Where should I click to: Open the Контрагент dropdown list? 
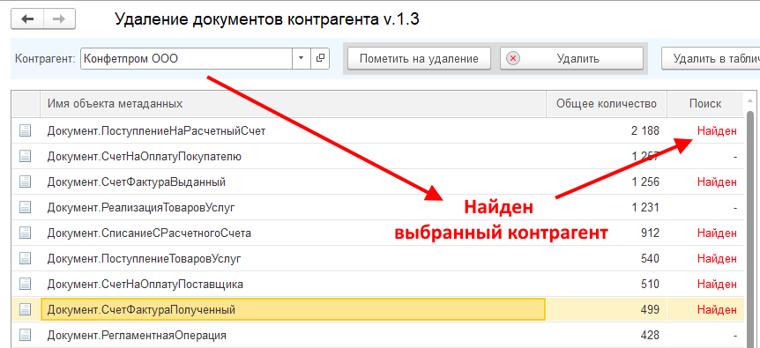click(301, 58)
